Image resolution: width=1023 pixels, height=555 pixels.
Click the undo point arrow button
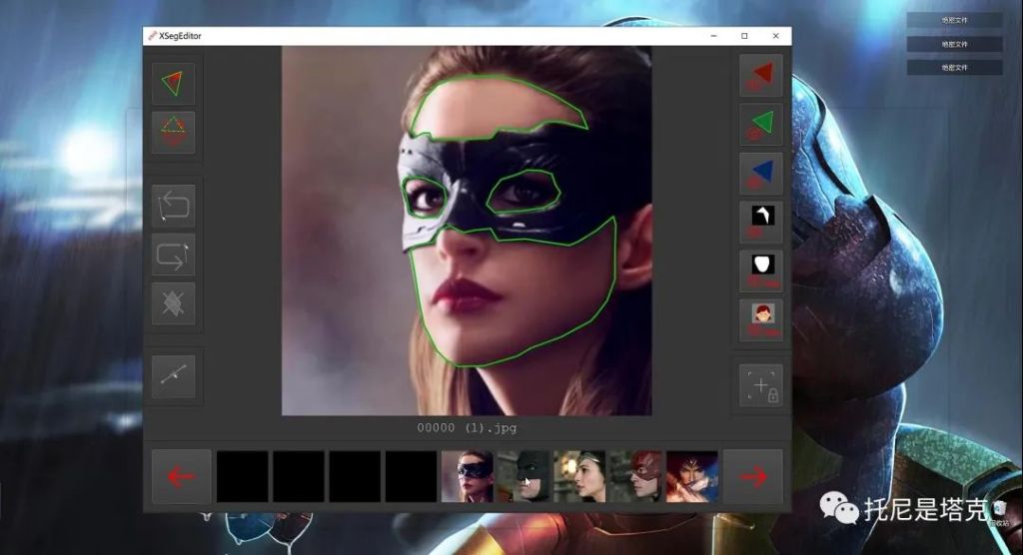pyautogui.click(x=173, y=207)
